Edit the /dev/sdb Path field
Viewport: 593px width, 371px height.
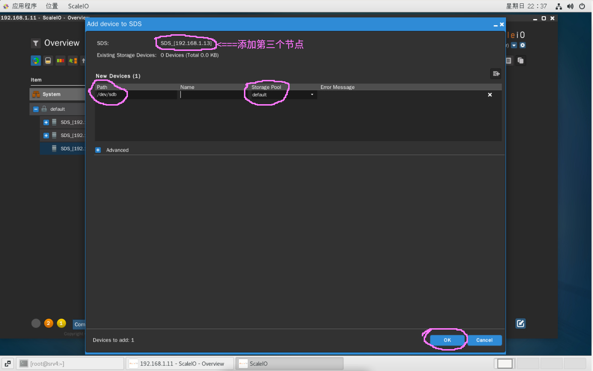click(136, 95)
